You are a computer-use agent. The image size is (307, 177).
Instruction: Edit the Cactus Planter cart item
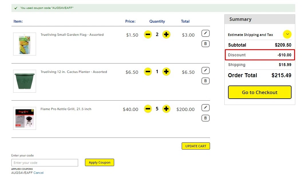[x=205, y=71]
